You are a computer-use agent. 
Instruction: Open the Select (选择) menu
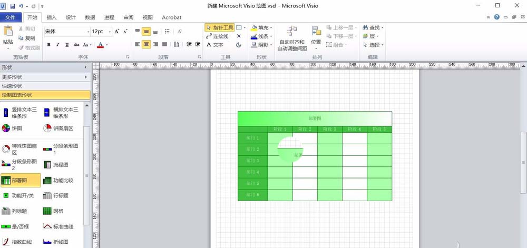373,45
